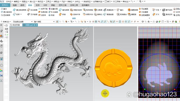Click the 可变偏置 variable offset tool
Image resolution: width=180 pixels, height=101 pixels.
pyautogui.click(x=143, y=9)
